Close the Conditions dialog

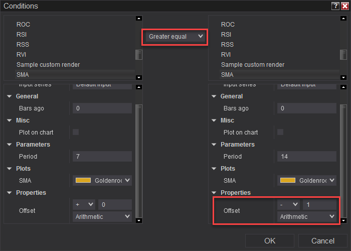coord(345,6)
